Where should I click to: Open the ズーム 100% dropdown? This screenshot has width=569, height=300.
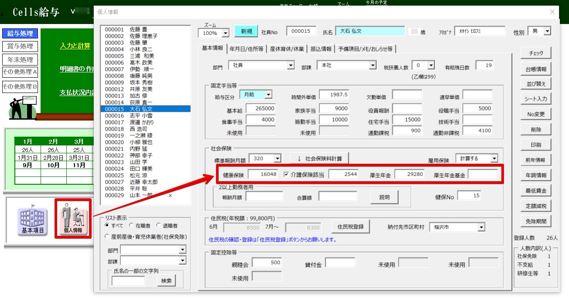225,33
